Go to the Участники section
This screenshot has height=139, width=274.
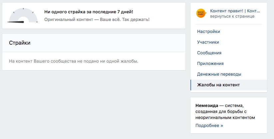click(208, 42)
